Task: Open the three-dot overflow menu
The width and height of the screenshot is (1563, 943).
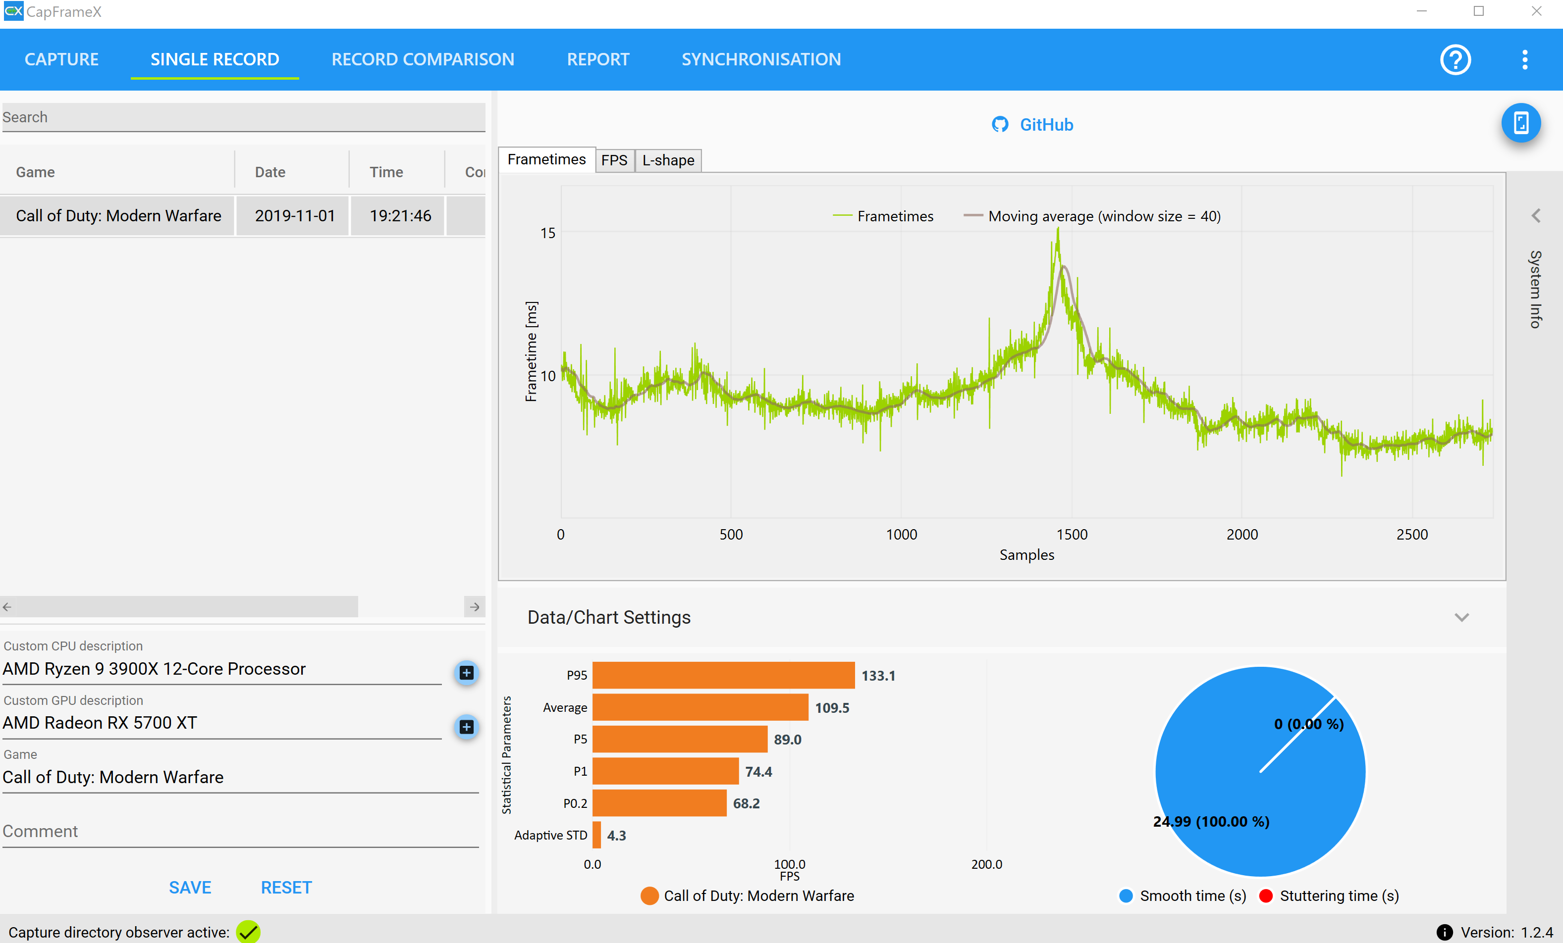Action: click(x=1524, y=59)
